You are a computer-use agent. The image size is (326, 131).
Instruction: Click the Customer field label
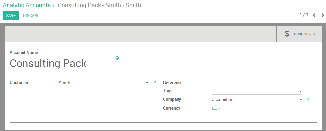(19, 83)
